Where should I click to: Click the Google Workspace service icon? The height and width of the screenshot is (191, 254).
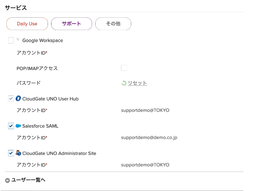click(18, 40)
